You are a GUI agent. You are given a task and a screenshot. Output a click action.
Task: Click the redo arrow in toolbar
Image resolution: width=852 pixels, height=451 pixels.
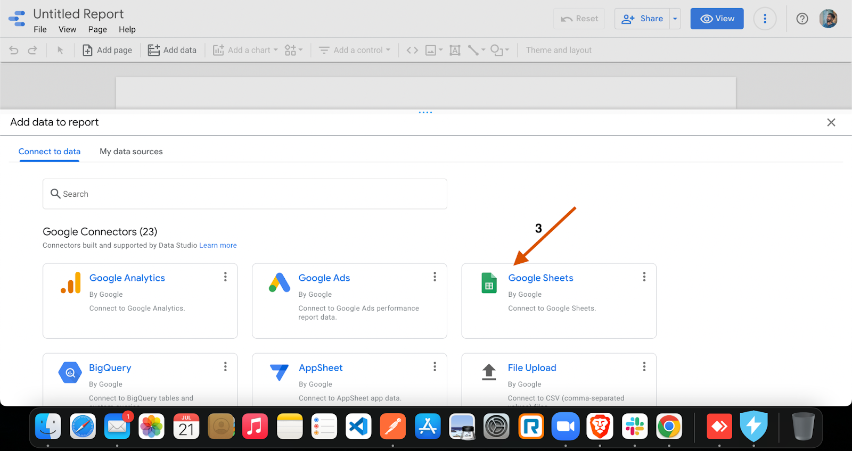tap(32, 50)
